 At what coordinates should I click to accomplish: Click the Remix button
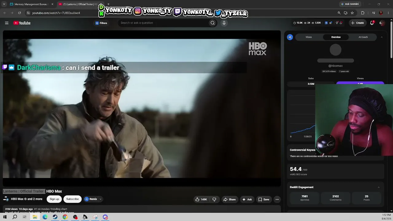point(91,199)
